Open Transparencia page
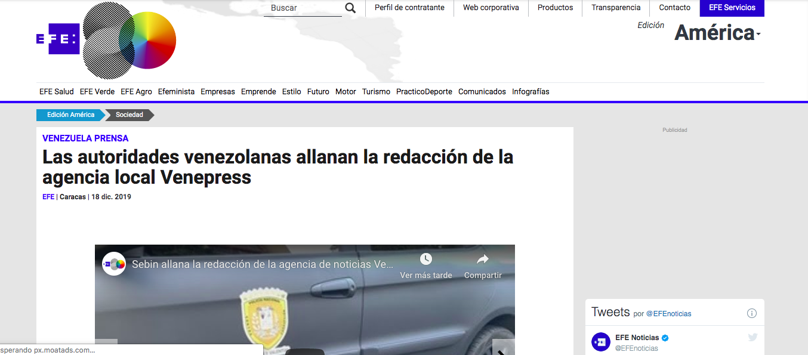Screen dimensions: 808x355 [616, 8]
